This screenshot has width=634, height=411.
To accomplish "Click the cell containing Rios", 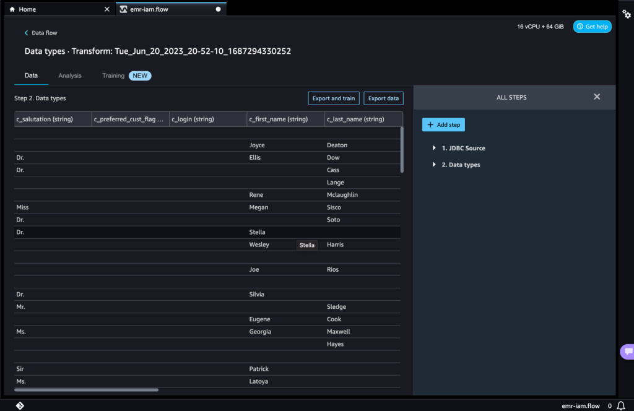I will 363,269.
